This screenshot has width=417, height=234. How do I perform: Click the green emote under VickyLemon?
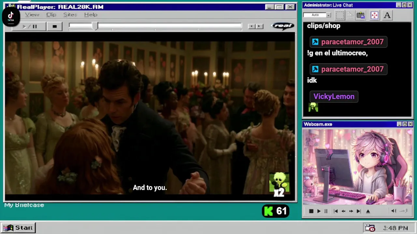(x=313, y=107)
